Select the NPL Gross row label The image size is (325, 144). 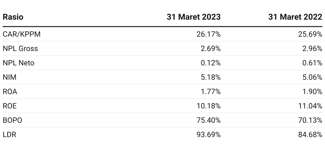pyautogui.click(x=20, y=49)
